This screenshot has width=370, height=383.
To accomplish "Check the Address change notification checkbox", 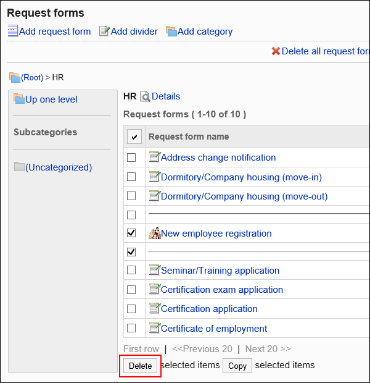I will click(131, 158).
